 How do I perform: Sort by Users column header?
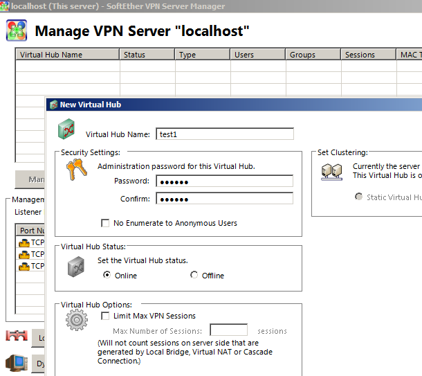pyautogui.click(x=258, y=55)
